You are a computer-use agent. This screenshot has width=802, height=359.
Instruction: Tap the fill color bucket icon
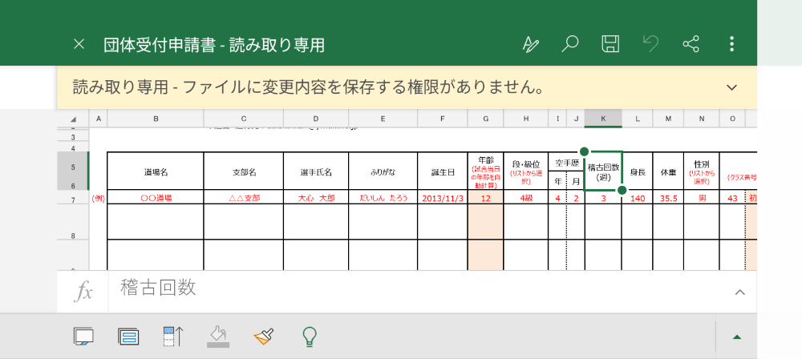(218, 337)
